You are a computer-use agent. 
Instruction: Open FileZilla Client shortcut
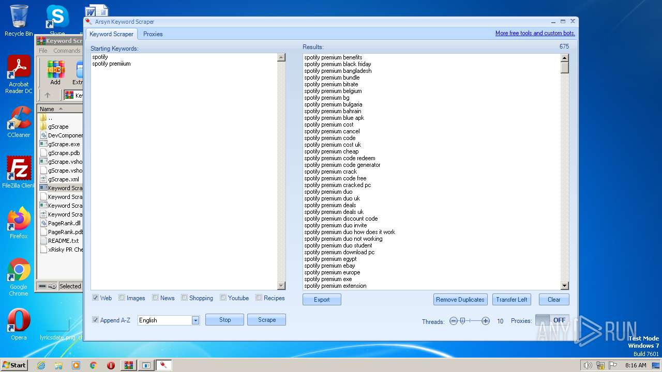tap(19, 173)
